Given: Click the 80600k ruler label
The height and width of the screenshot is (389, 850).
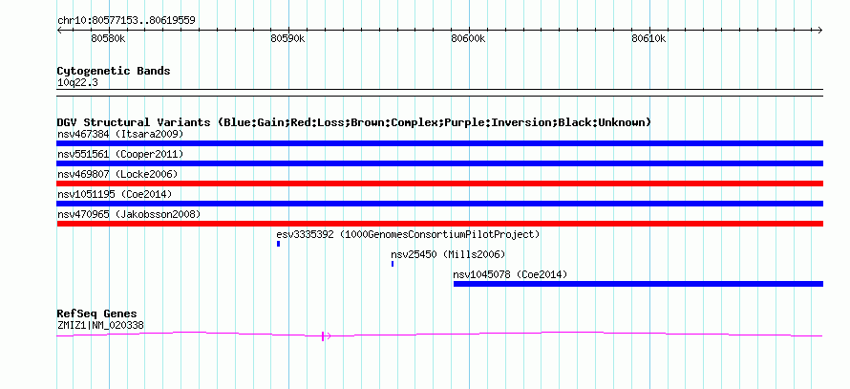Looking at the screenshot, I should point(468,39).
